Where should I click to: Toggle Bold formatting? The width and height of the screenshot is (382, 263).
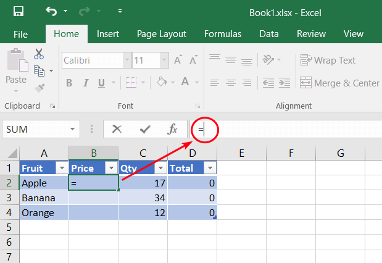69,83
